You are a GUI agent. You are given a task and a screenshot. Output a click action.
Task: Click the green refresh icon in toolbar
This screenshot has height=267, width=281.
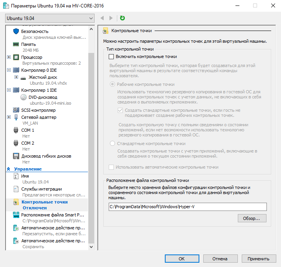[x=122, y=18]
